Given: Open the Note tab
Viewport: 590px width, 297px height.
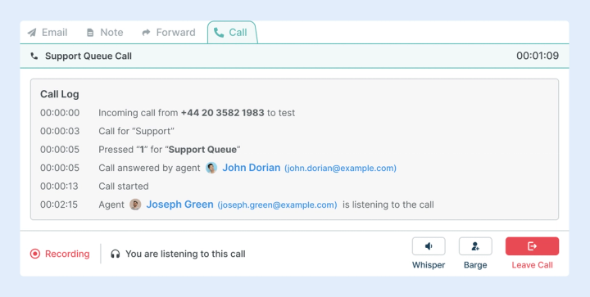Looking at the screenshot, I should 105,33.
